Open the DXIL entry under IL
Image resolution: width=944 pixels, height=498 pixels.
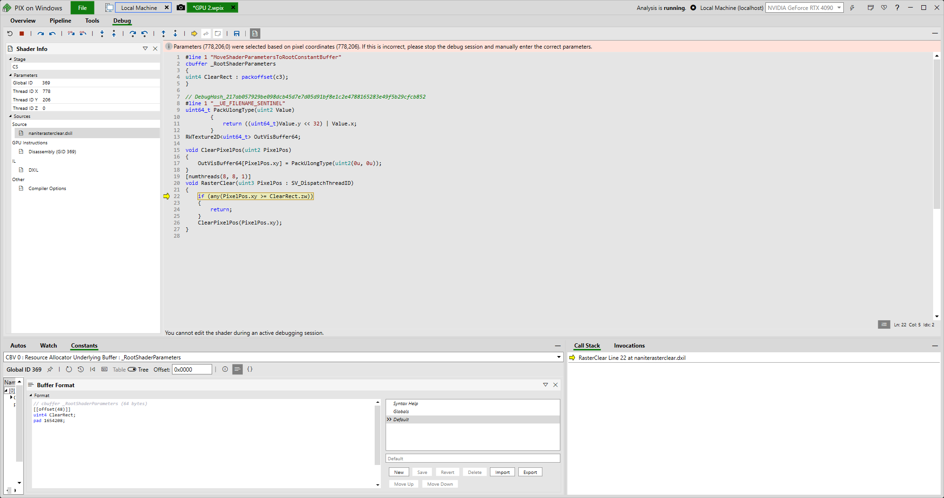(x=33, y=170)
